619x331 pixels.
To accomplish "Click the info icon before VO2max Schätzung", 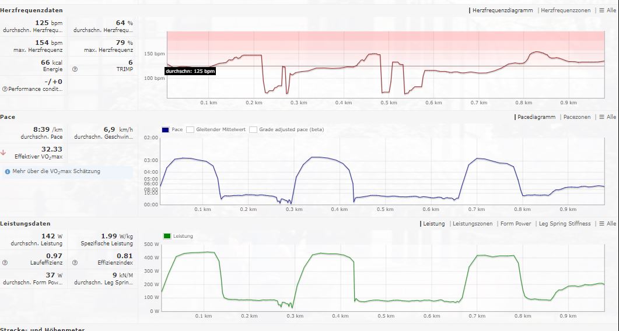I will [7, 171].
